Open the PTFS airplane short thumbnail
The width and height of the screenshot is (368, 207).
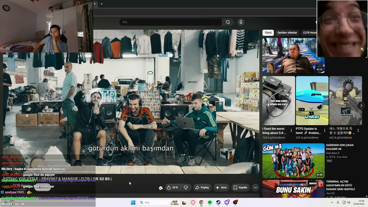click(312, 101)
